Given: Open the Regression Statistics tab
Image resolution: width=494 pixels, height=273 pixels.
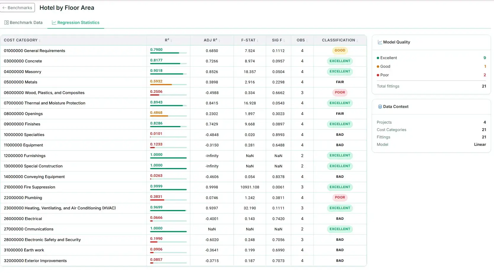Looking at the screenshot, I should [x=76, y=22].
